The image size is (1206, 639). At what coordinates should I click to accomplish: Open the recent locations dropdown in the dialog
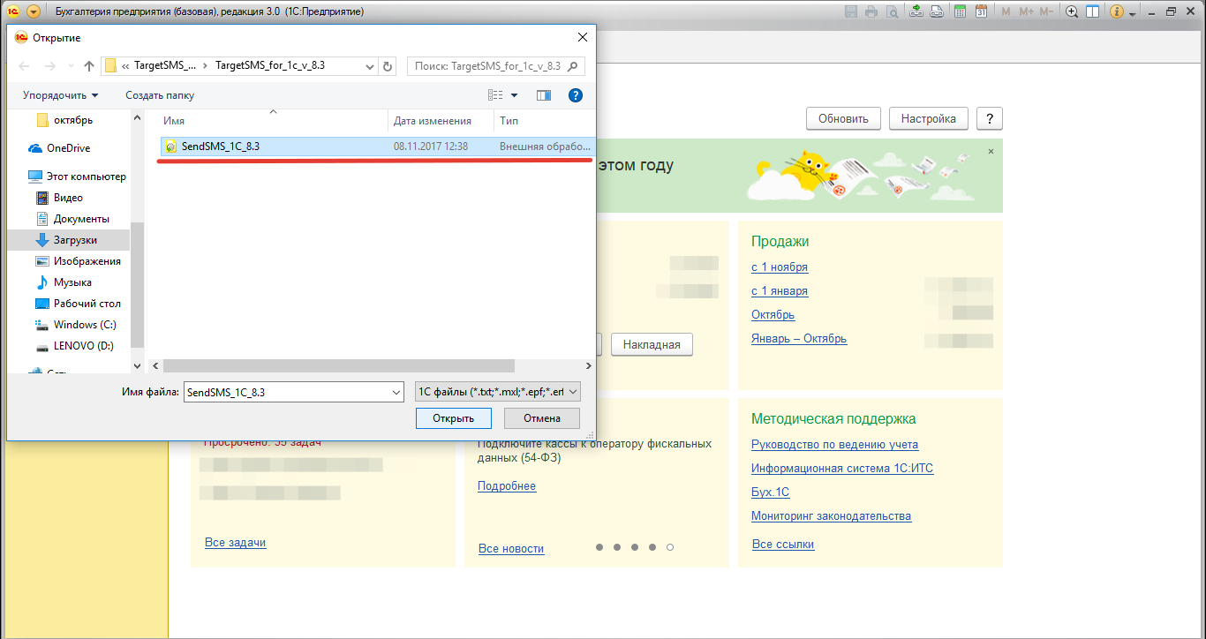[x=71, y=66]
